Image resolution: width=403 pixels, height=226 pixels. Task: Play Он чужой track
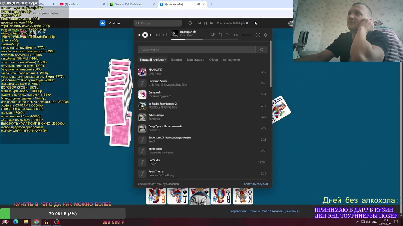point(203,94)
